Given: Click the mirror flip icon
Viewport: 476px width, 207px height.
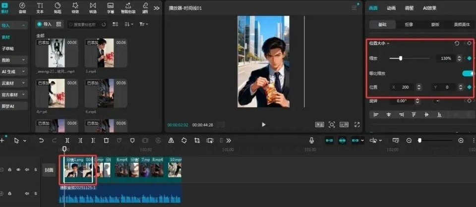Looking at the screenshot, I should click(x=171, y=140).
